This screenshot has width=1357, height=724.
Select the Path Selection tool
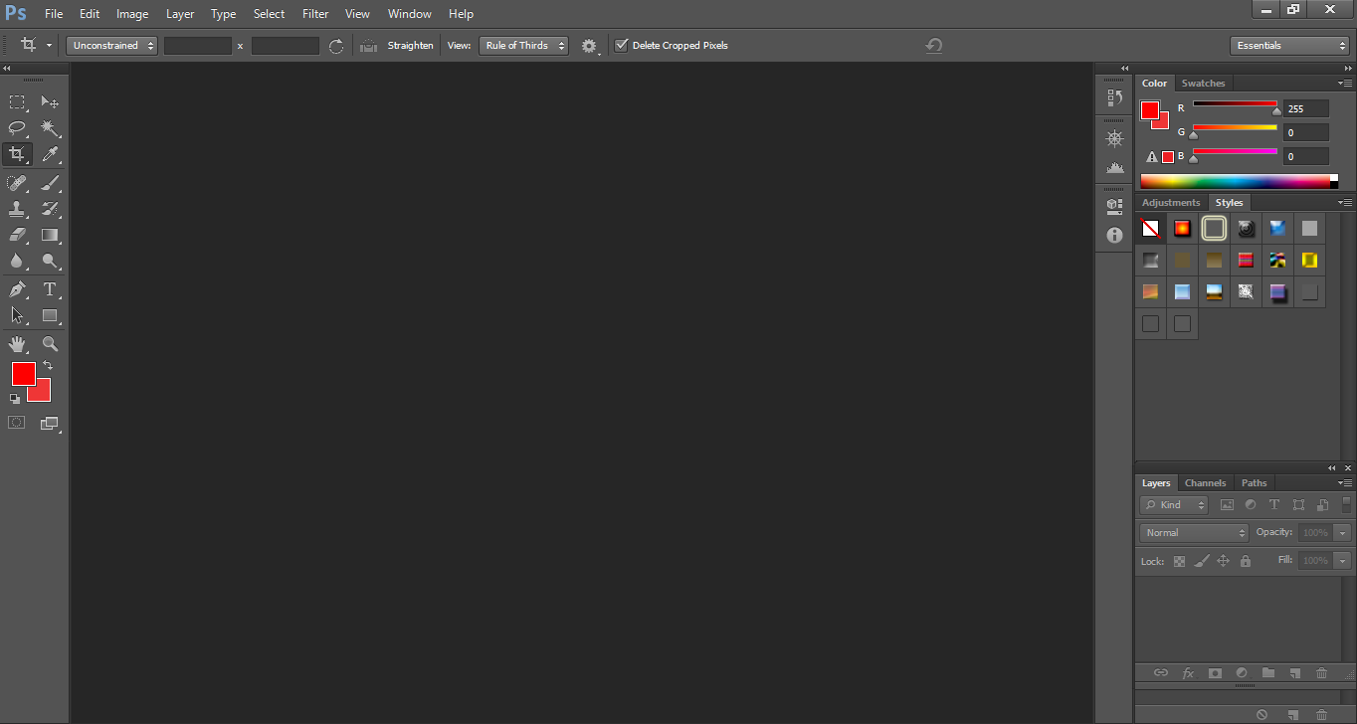[x=17, y=315]
